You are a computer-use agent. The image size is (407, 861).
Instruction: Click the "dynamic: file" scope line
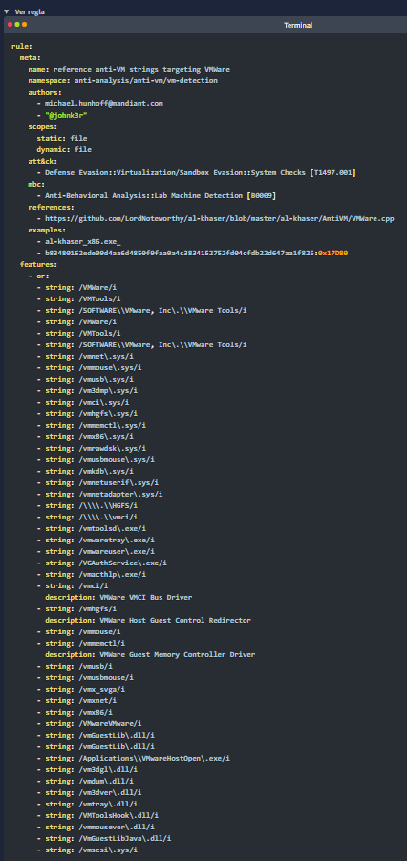tap(64, 149)
